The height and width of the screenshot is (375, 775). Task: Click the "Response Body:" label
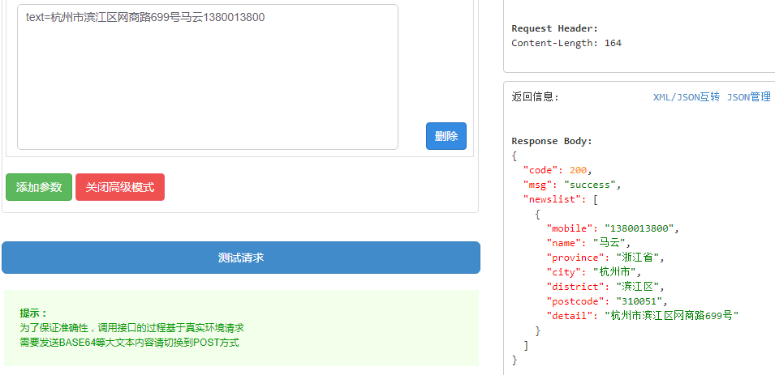click(552, 141)
